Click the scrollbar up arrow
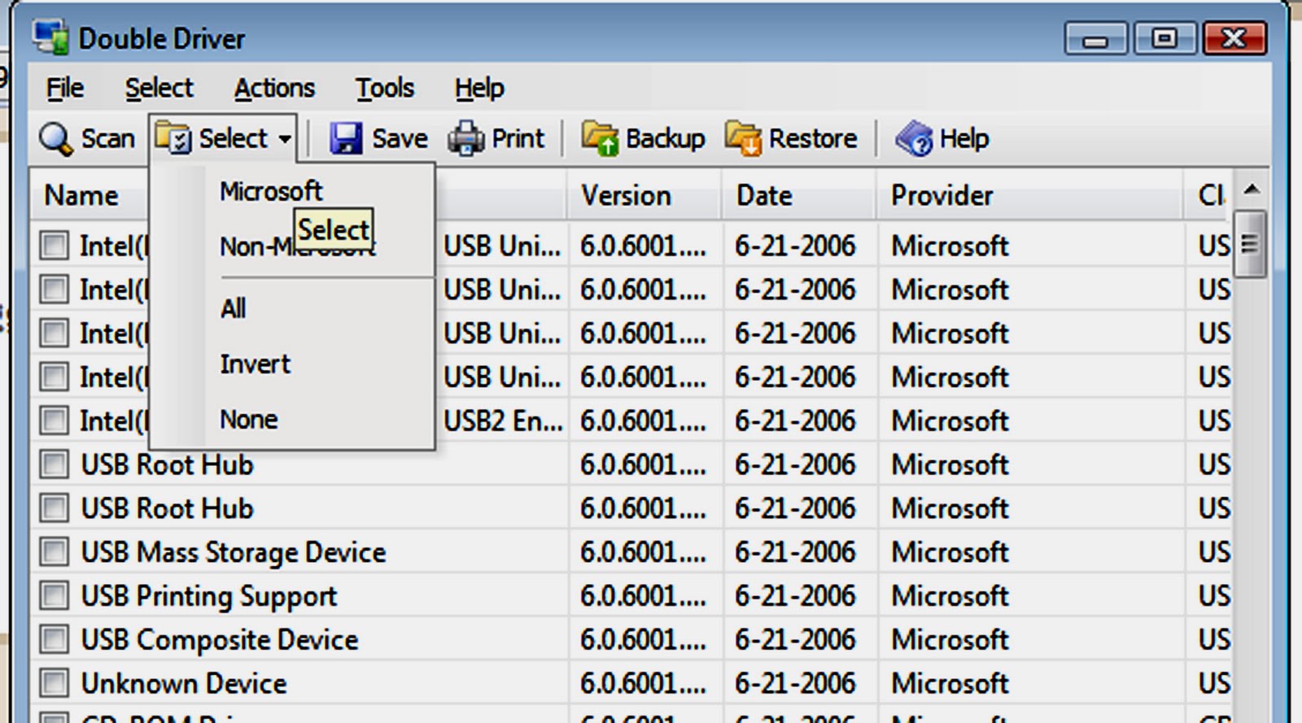 pos(1251,190)
